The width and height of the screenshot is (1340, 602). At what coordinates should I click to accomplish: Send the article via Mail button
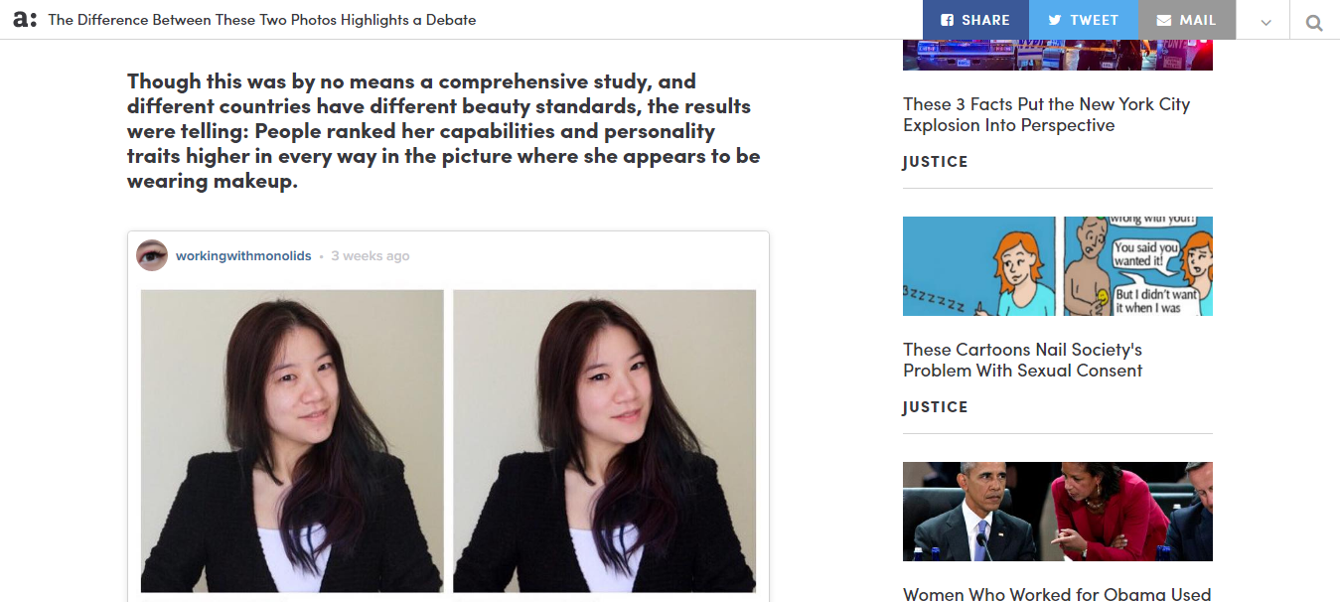[x=1186, y=20]
